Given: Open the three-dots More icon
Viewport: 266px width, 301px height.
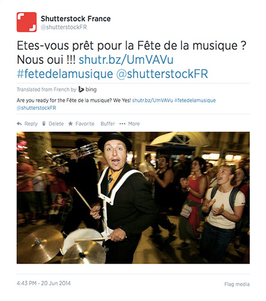Looking at the screenshot, I should (x=122, y=124).
